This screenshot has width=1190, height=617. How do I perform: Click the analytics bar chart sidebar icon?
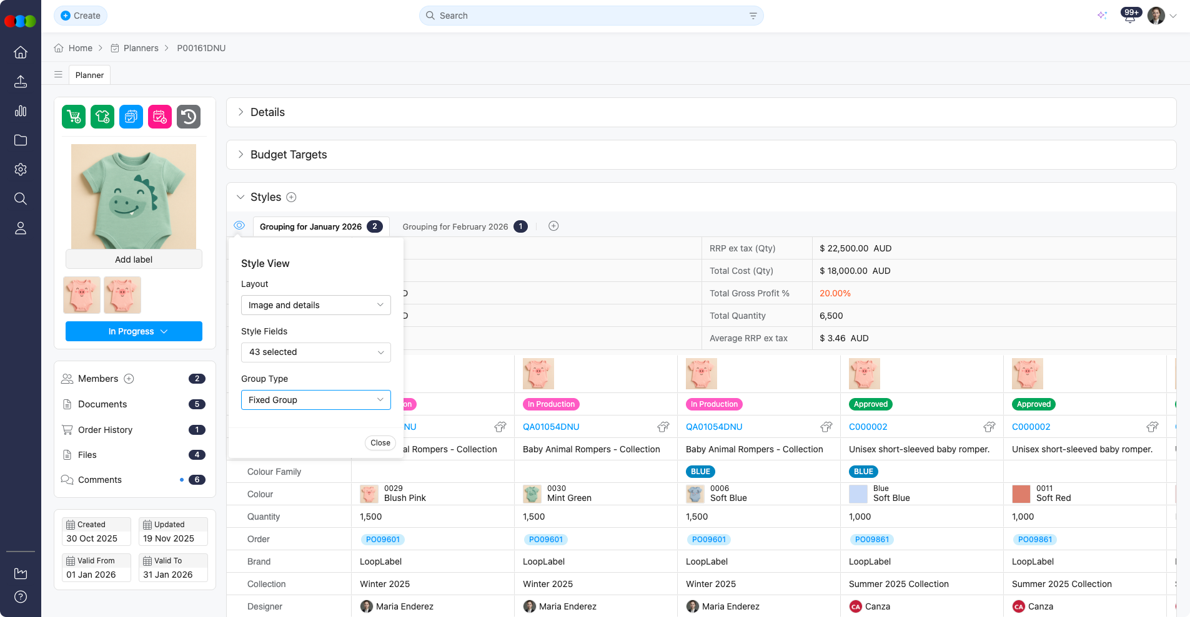click(21, 111)
